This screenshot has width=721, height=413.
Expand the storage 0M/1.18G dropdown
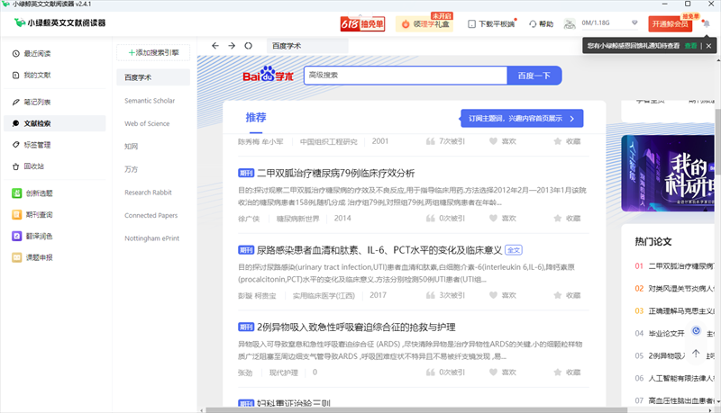click(x=634, y=23)
